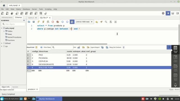Toggle the bottom output panel
The width and height of the screenshot is (180, 101).
coord(173,13)
